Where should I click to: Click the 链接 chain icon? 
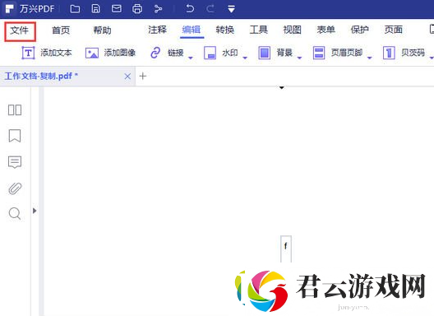pyautogui.click(x=155, y=53)
